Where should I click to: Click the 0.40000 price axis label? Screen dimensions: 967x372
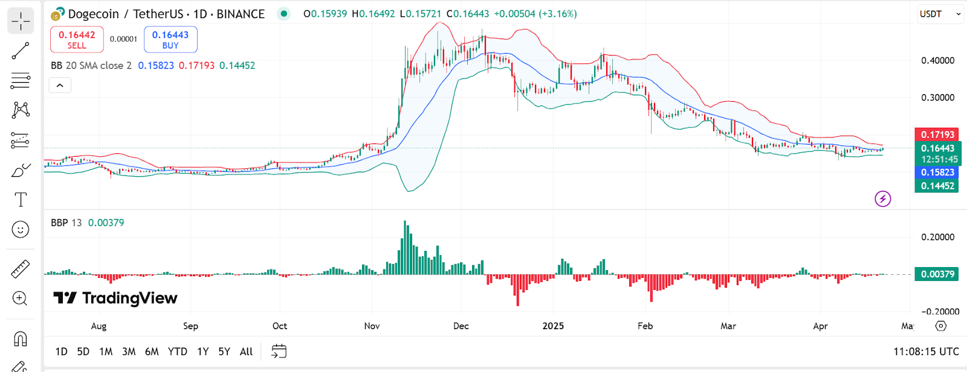tap(937, 60)
